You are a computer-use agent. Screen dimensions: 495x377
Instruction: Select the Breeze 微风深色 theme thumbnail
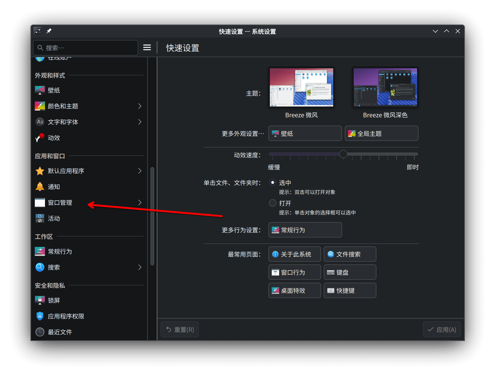click(385, 87)
